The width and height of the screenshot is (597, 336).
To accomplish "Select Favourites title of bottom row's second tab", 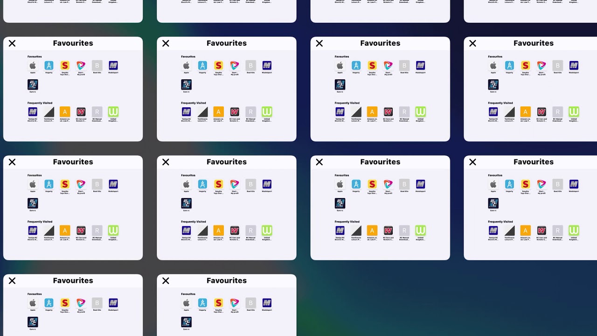I will click(x=227, y=280).
